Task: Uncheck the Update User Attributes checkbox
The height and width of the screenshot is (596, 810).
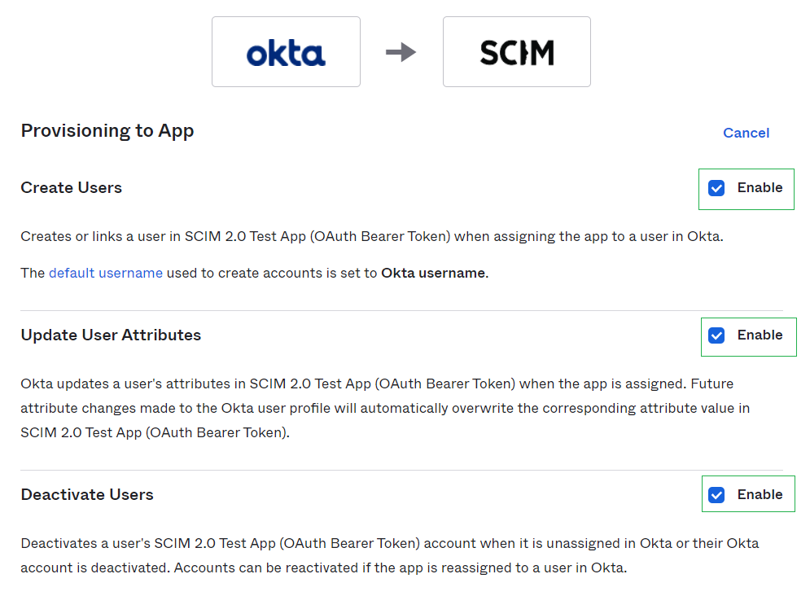Action: click(716, 335)
